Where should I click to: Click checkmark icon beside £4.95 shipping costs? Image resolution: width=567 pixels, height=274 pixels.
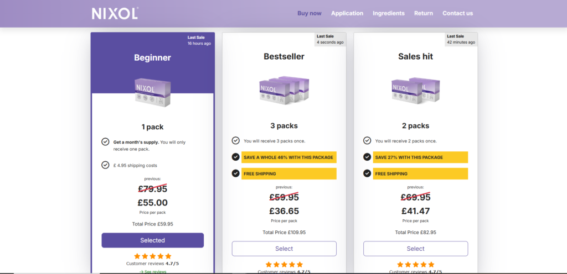point(105,165)
